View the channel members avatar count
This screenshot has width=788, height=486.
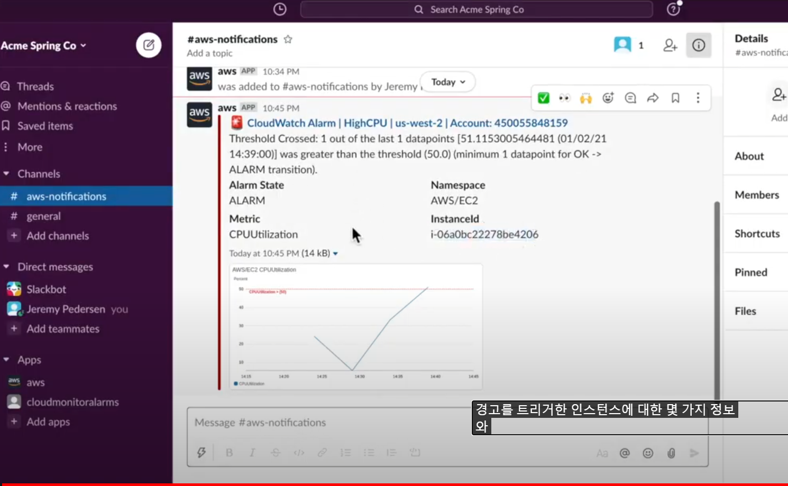tap(629, 45)
